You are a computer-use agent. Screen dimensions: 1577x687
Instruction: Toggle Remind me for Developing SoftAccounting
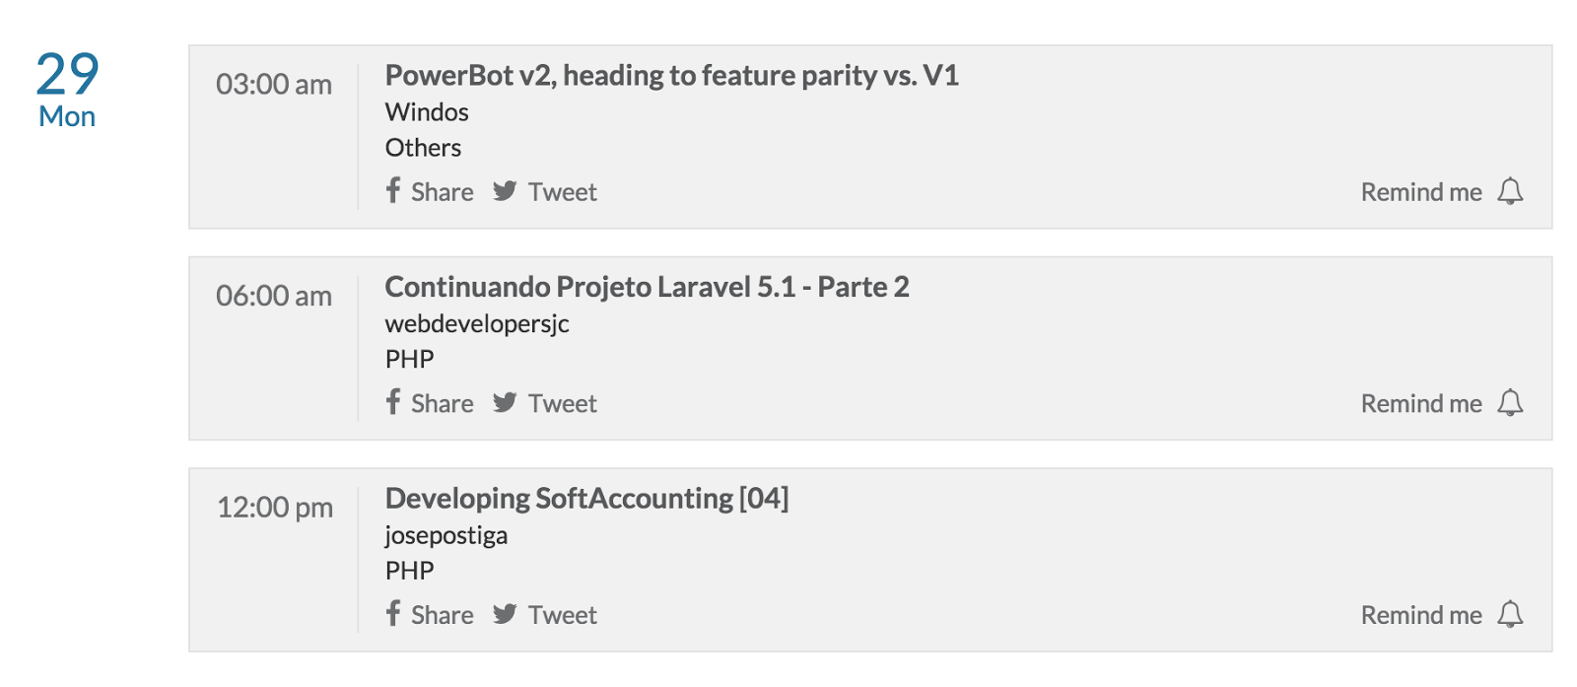pyautogui.click(x=1421, y=613)
